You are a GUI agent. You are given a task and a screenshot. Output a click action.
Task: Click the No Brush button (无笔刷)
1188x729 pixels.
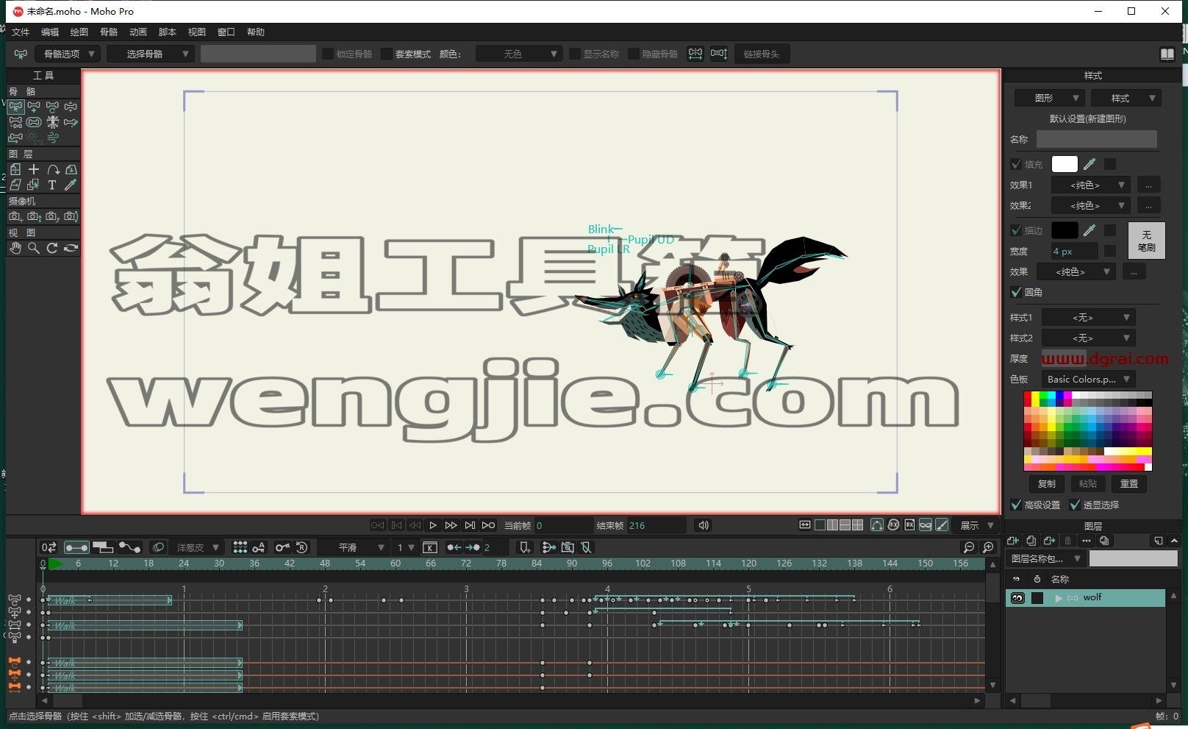click(1147, 241)
